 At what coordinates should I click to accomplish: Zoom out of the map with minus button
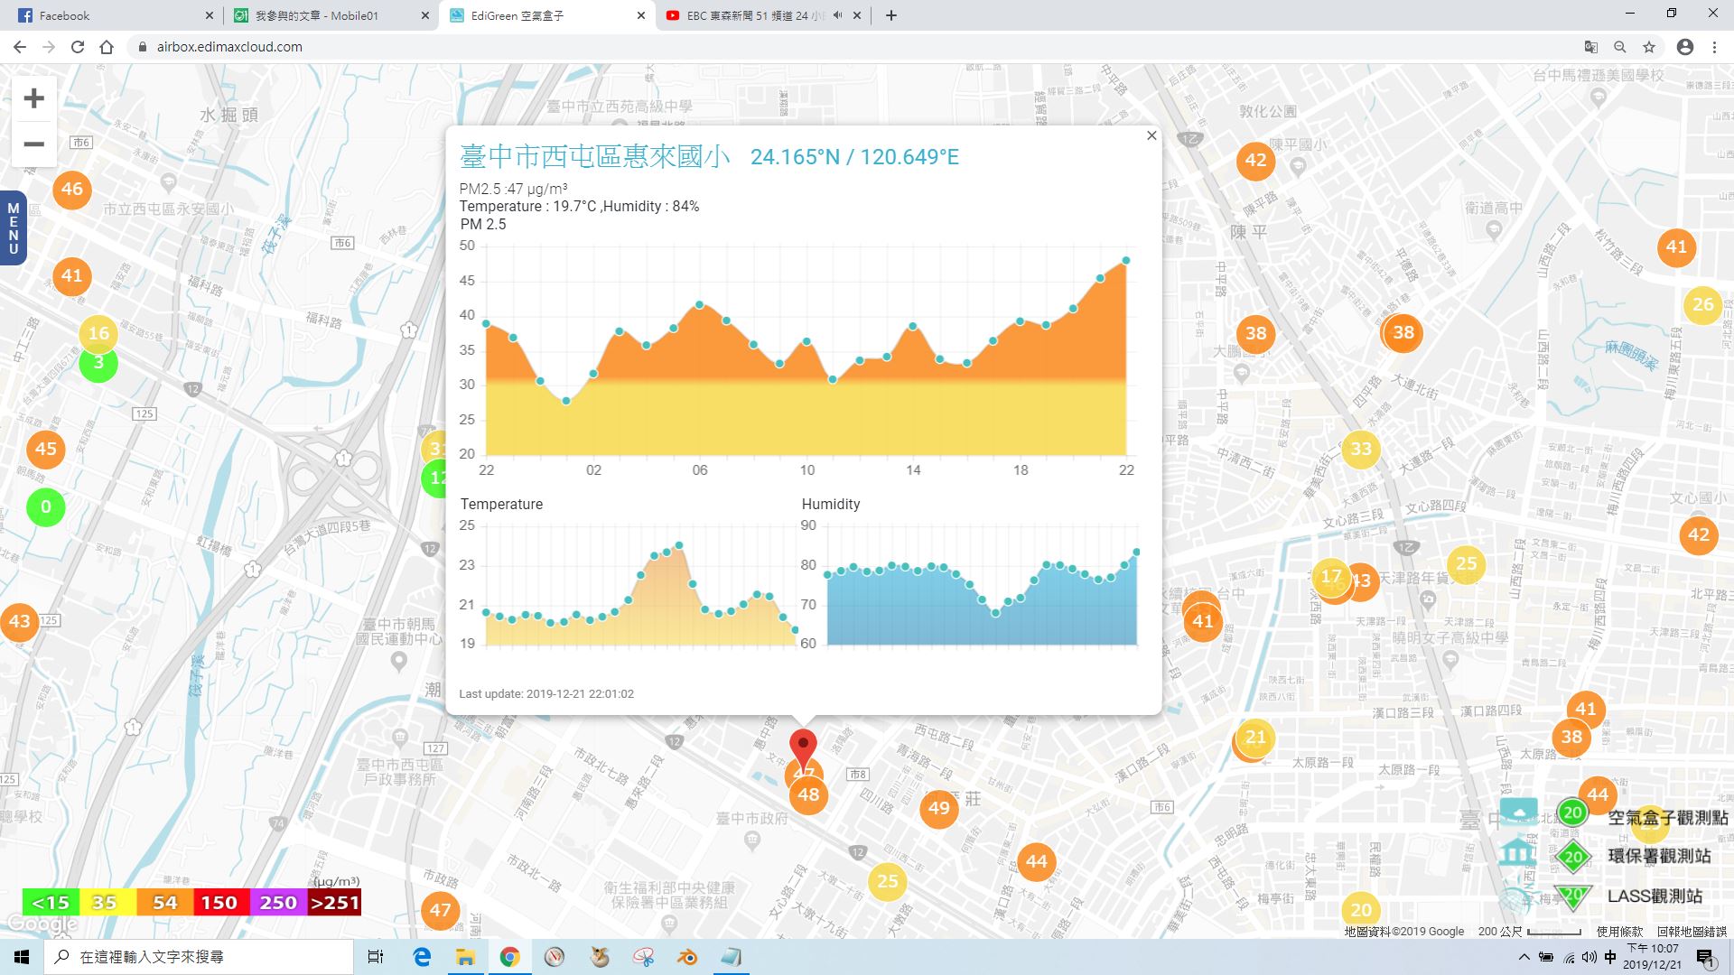pyautogui.click(x=33, y=144)
